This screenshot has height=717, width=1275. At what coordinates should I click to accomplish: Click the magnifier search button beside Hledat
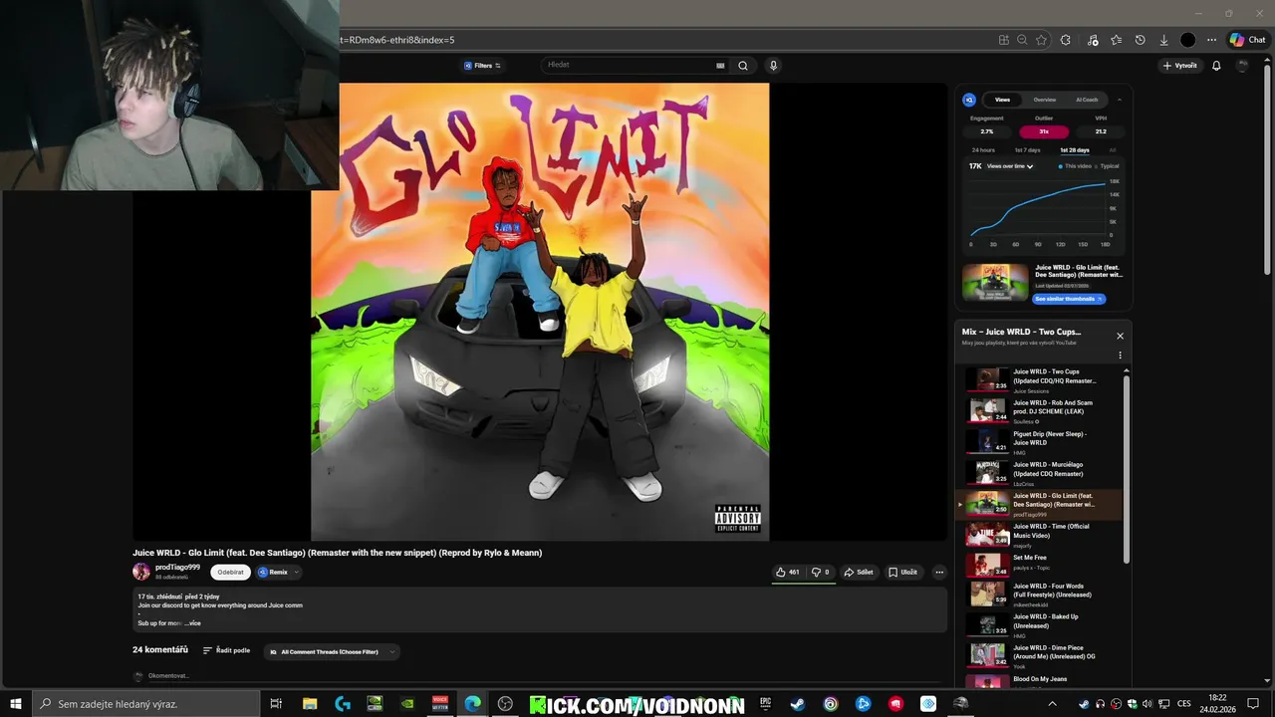click(x=742, y=66)
